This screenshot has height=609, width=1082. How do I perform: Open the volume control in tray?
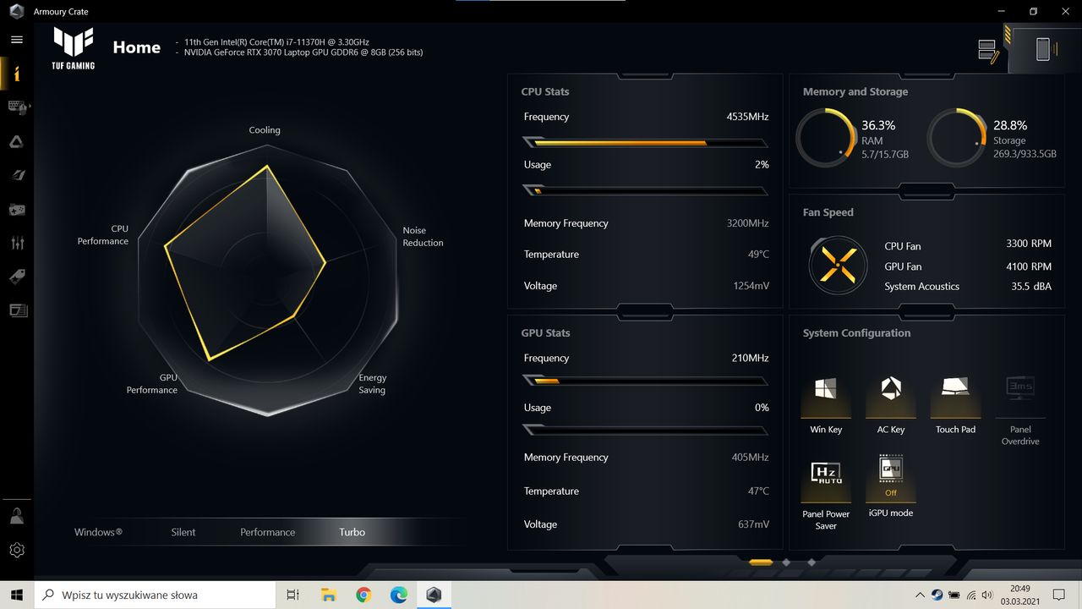pos(988,595)
